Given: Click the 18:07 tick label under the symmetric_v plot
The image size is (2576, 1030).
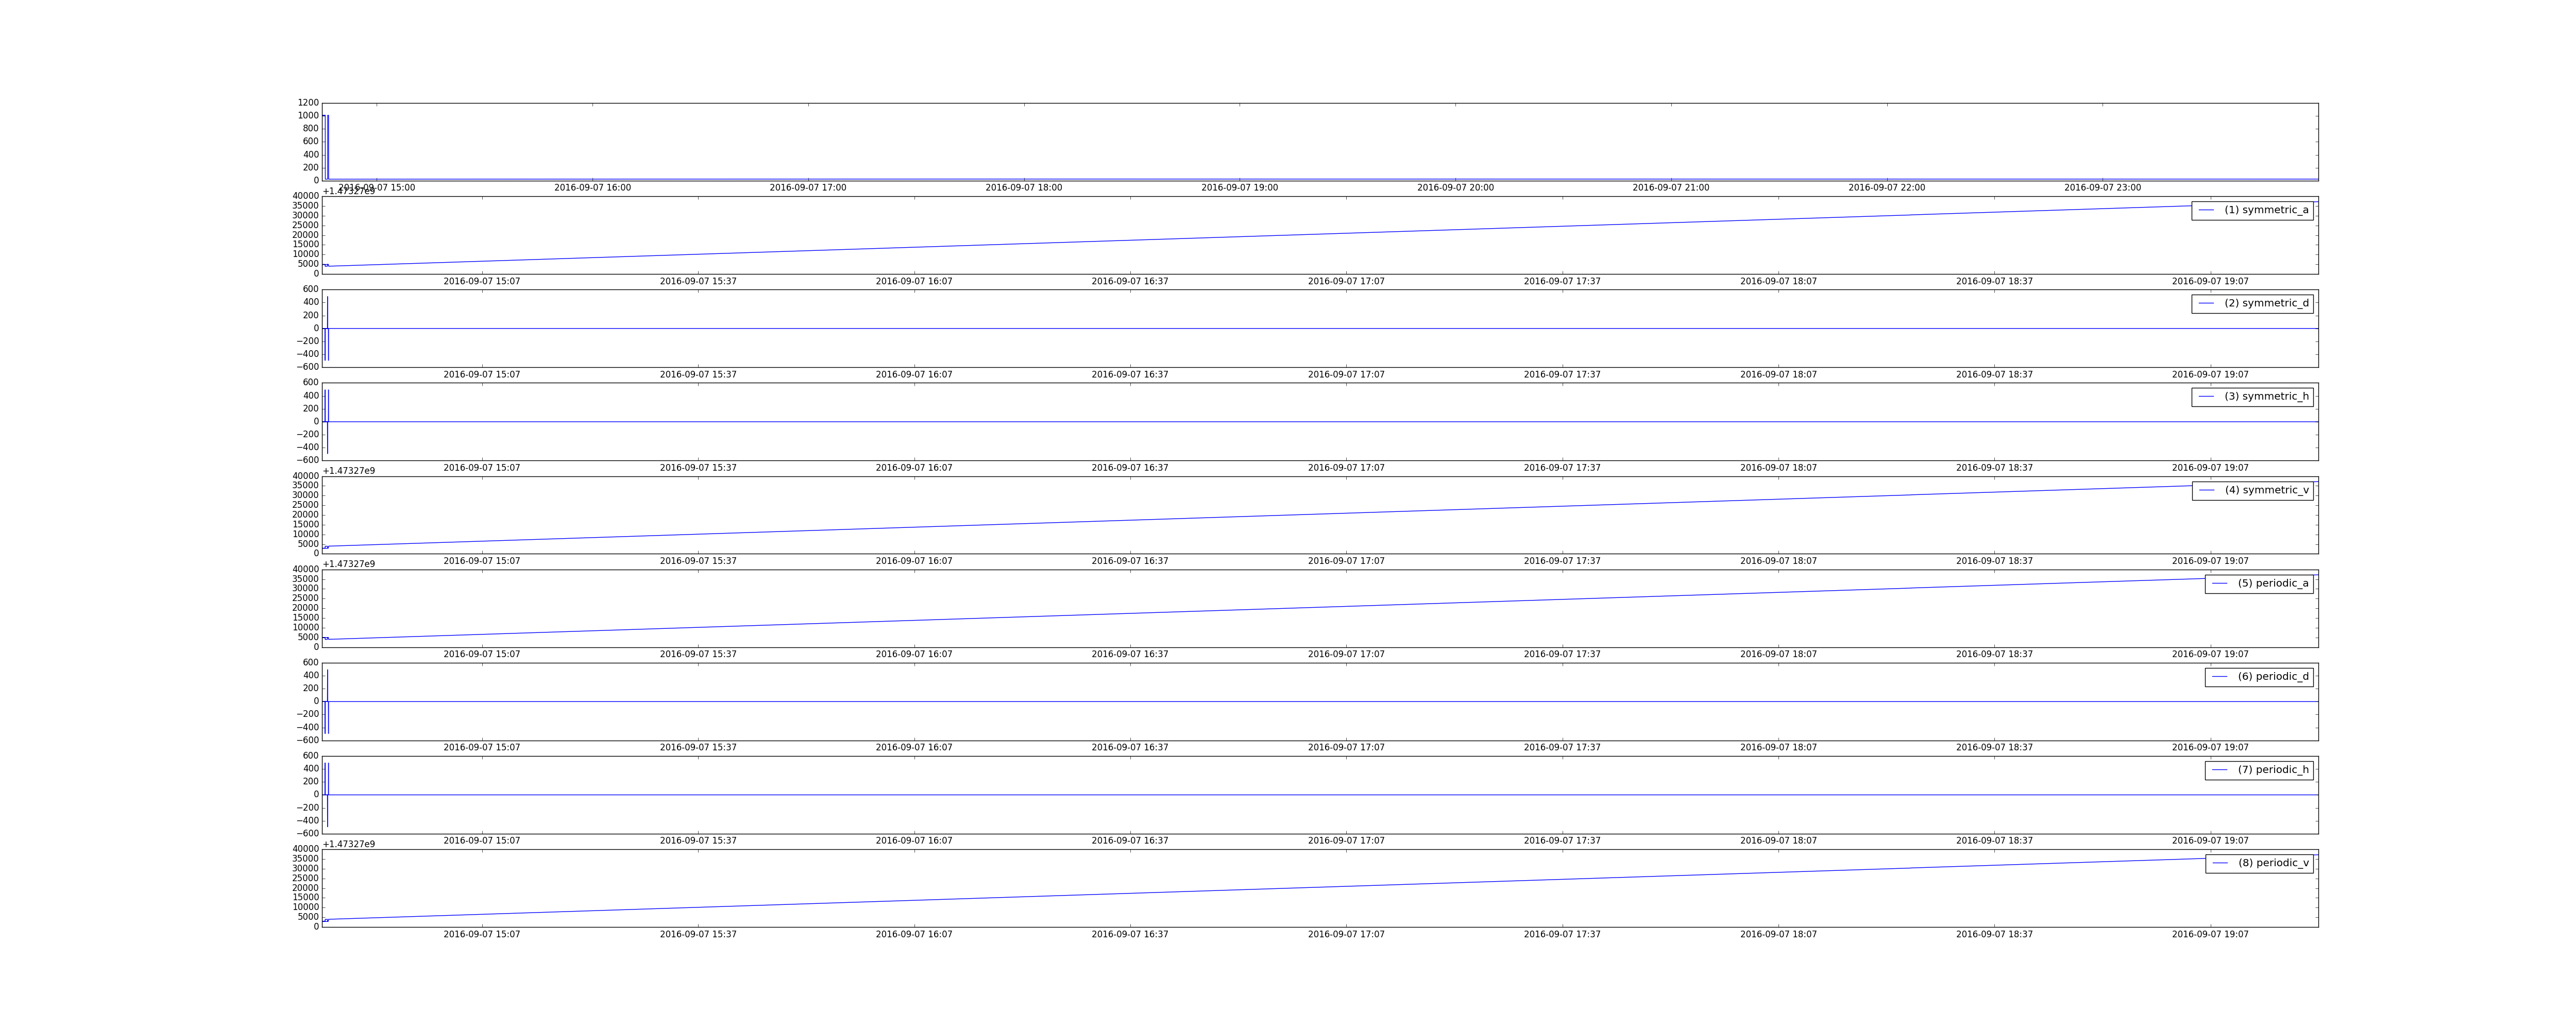Looking at the screenshot, I should 1778,561.
